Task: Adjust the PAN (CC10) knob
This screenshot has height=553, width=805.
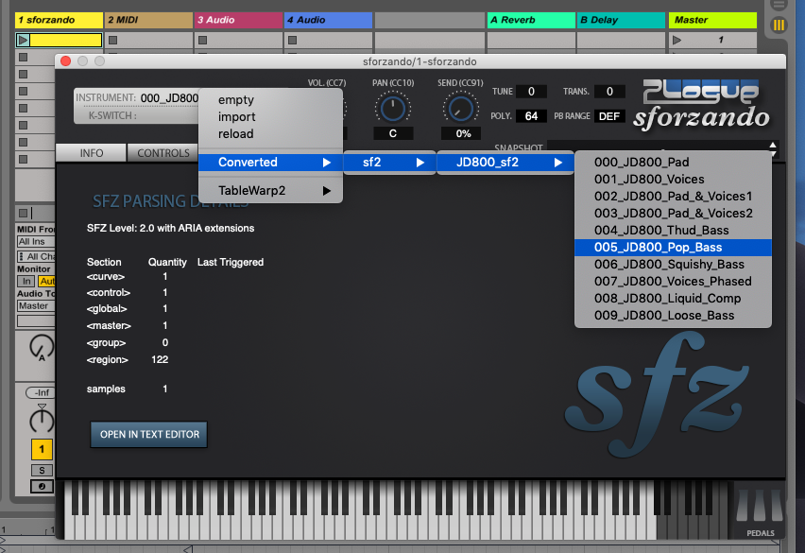Action: click(x=393, y=108)
